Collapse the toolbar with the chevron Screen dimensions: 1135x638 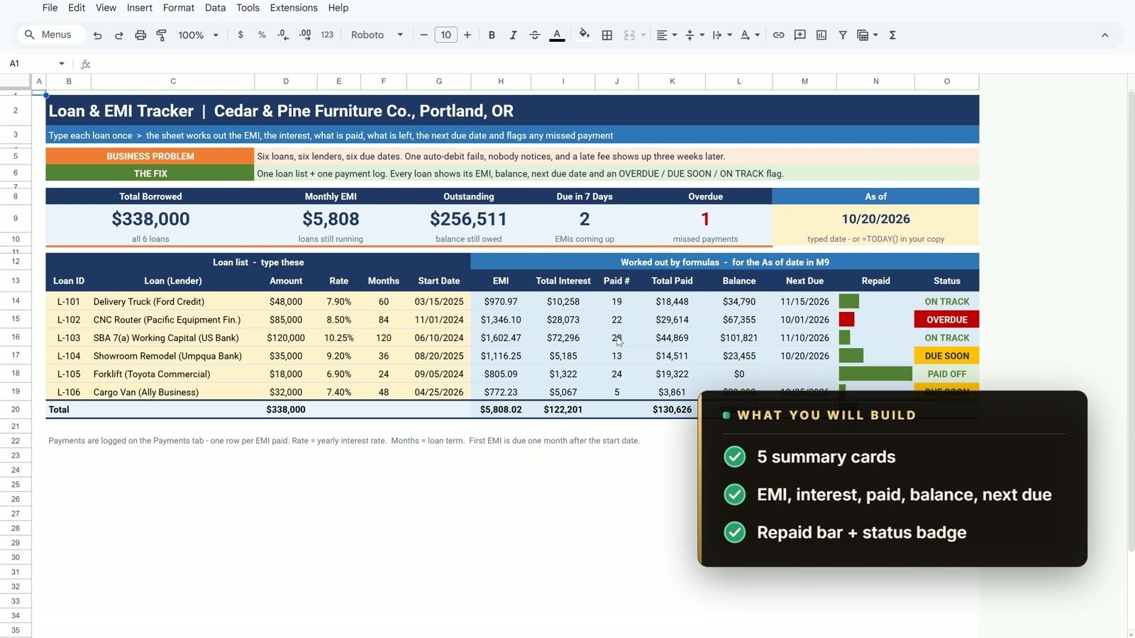(x=1104, y=35)
